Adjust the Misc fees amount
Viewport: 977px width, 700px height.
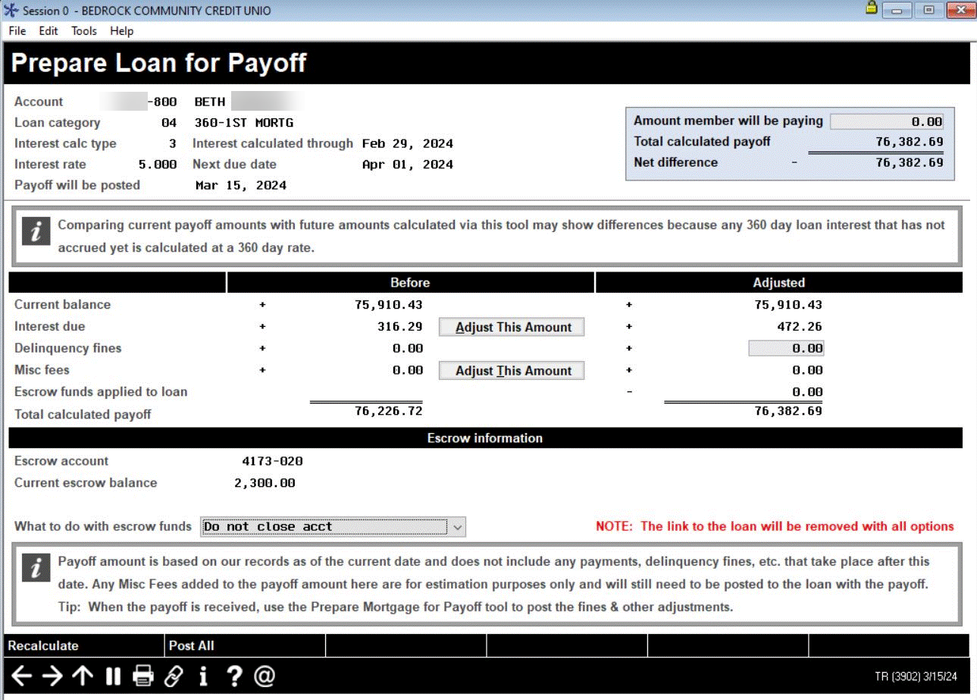pos(513,371)
